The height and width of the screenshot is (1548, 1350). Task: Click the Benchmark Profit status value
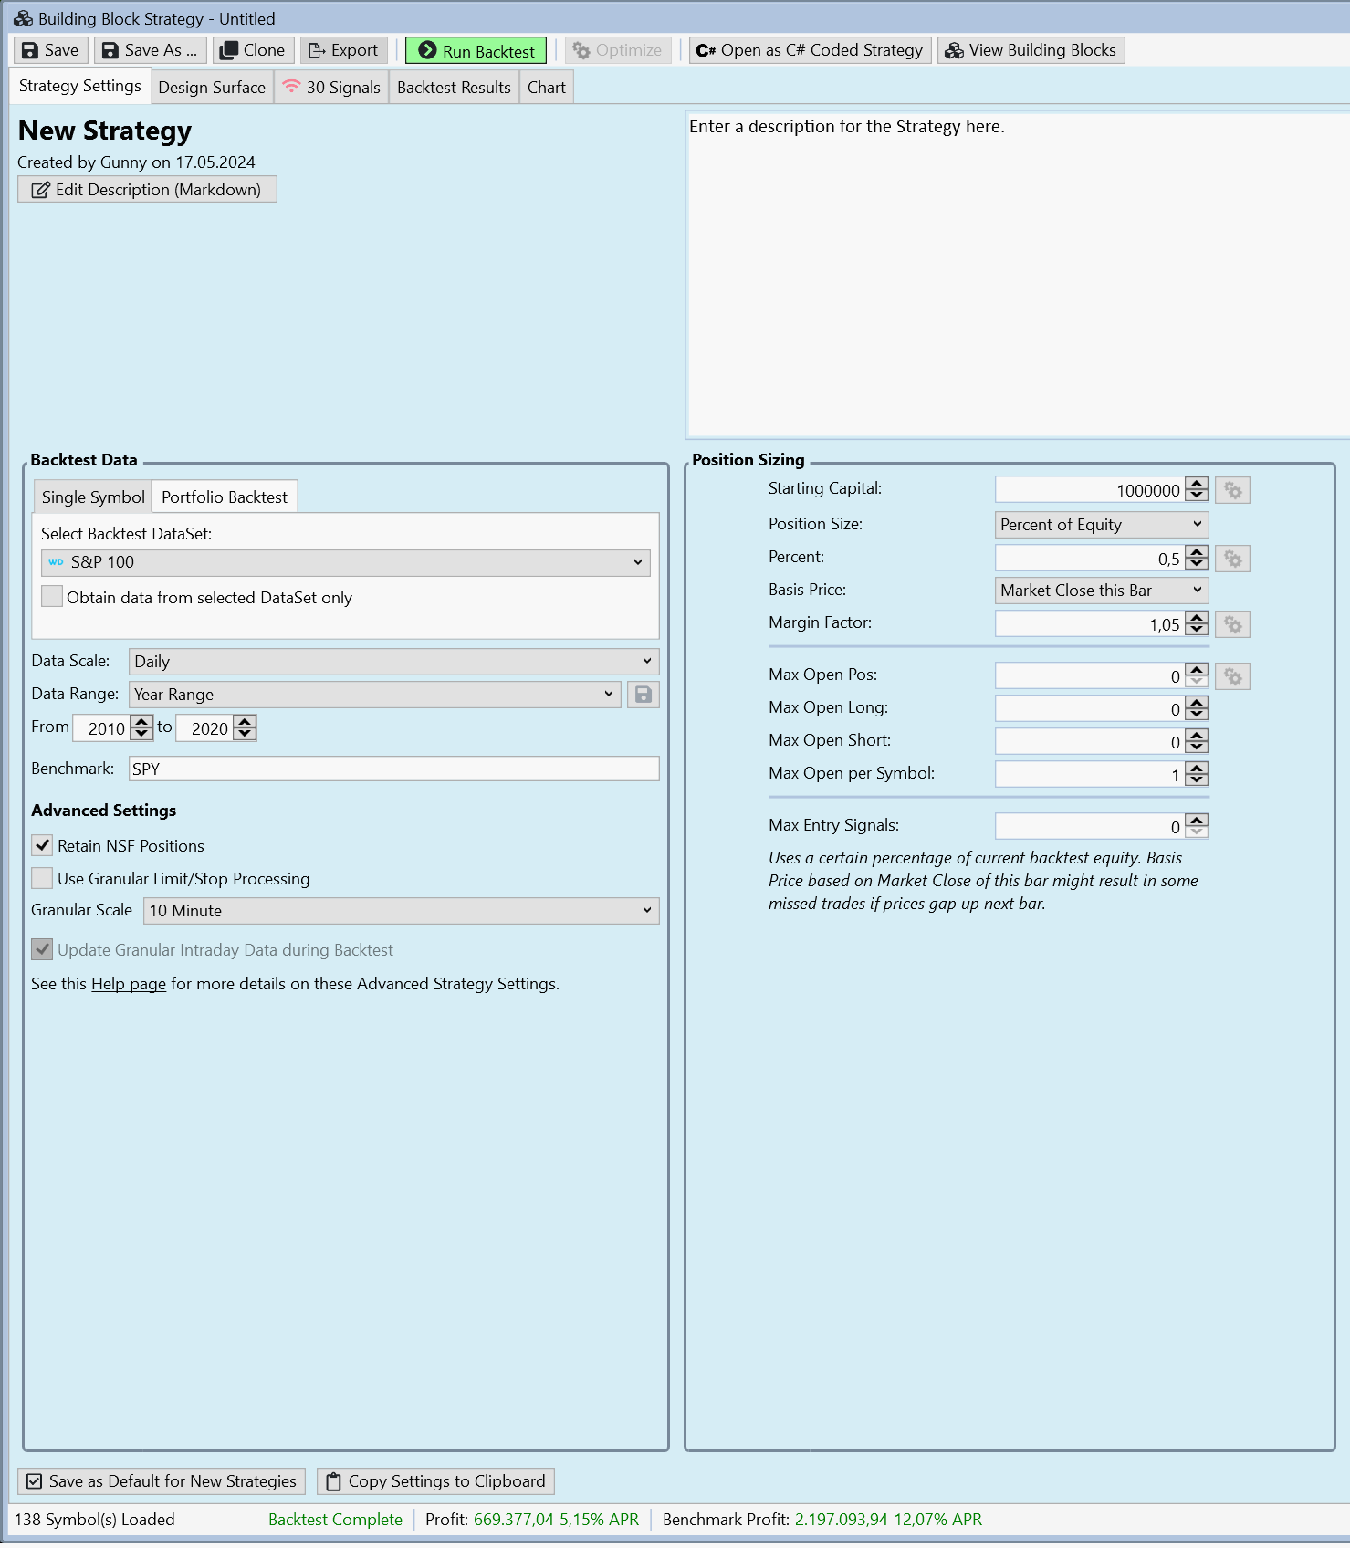(888, 1520)
